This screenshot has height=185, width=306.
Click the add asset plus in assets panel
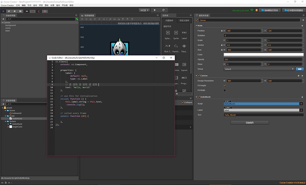point(4,104)
